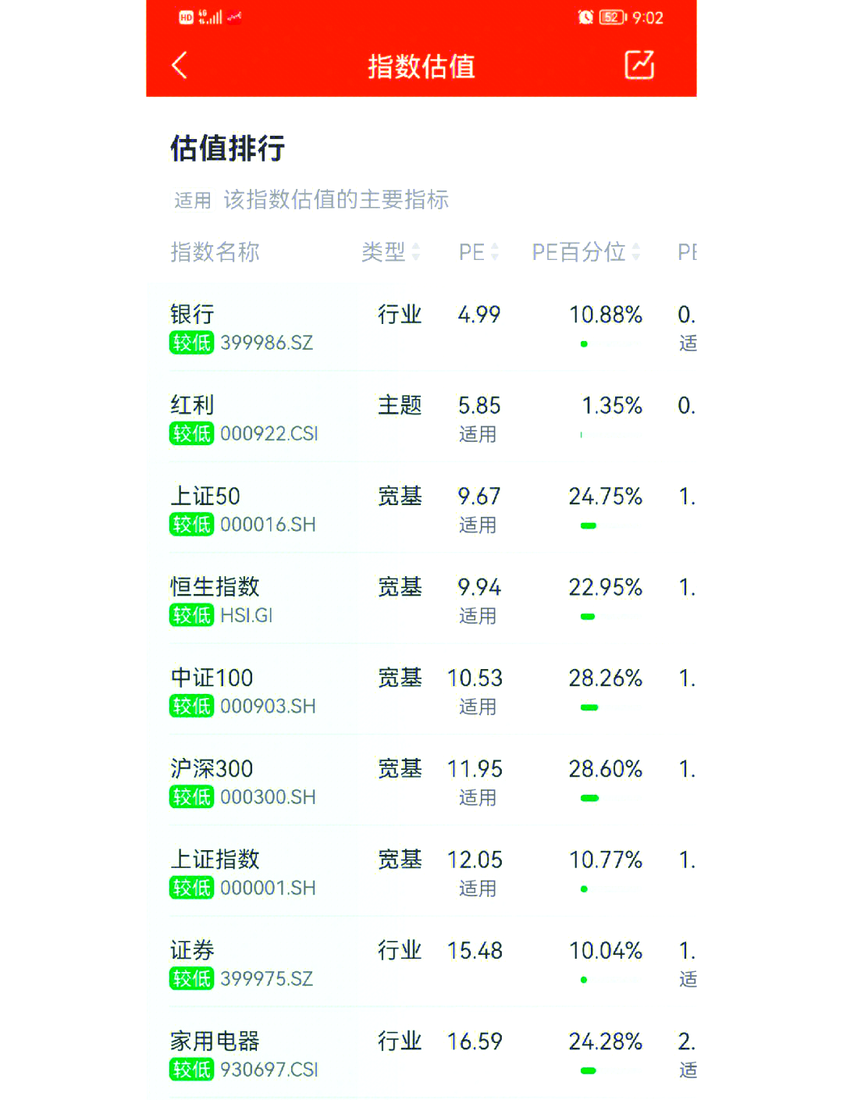Tap the index code 000016.SH
The width and height of the screenshot is (843, 1100).
pos(269,524)
